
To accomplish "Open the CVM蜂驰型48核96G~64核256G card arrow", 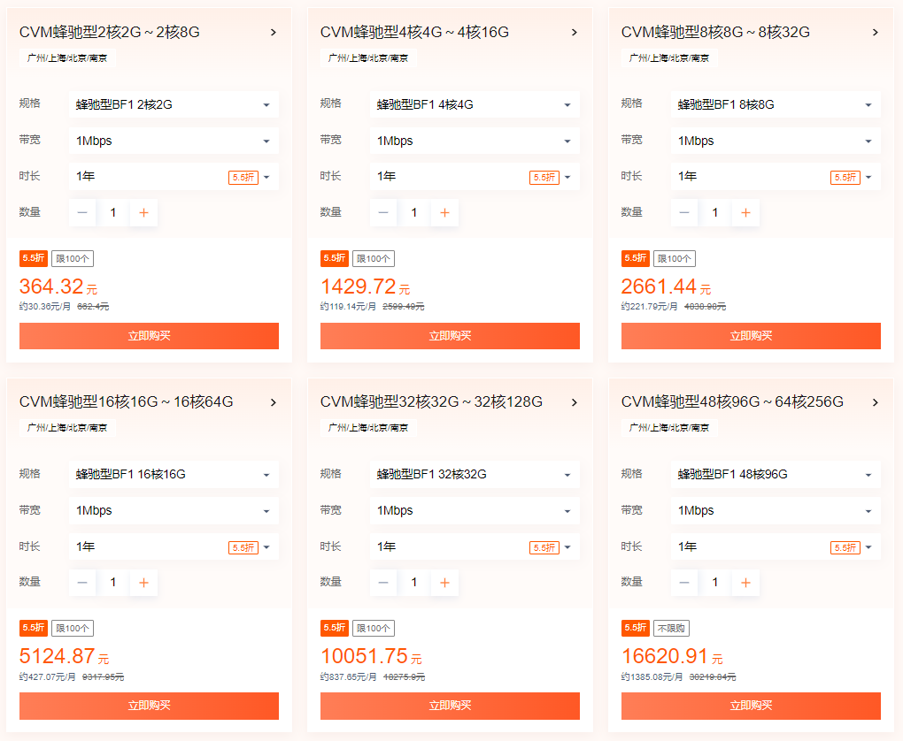I will click(x=876, y=402).
